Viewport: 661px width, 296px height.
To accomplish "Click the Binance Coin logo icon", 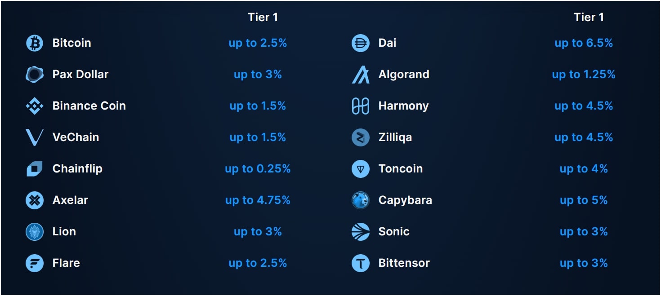I will coord(35,106).
